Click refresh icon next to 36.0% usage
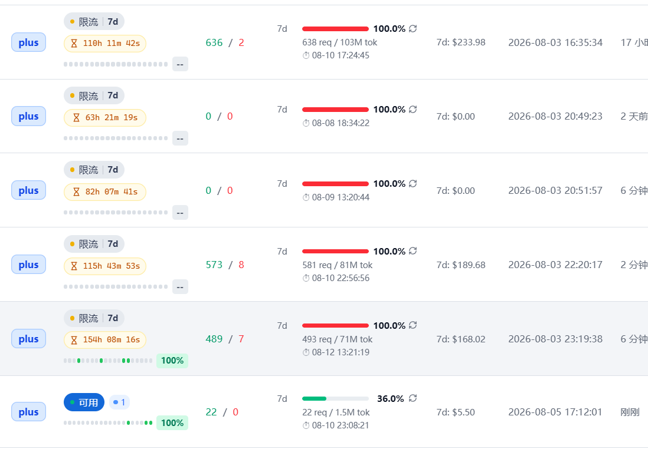Image resolution: width=648 pixels, height=449 pixels. 413,398
